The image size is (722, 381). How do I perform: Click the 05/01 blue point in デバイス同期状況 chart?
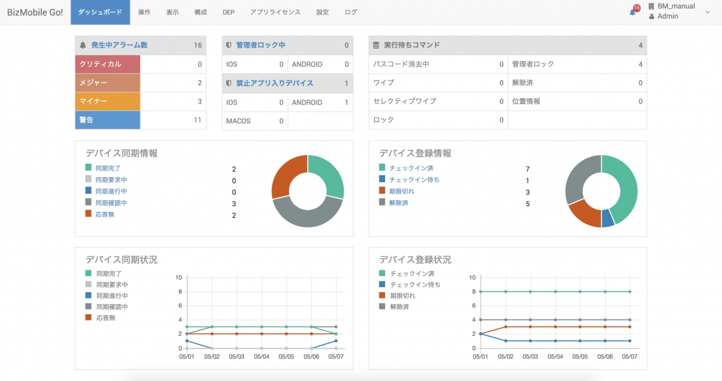[x=186, y=341]
